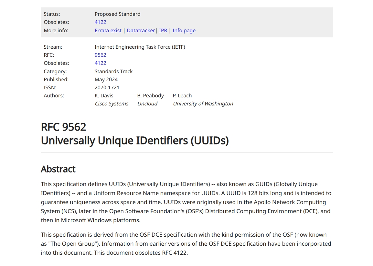
Task: Select author name K. Davis
Action: [x=104, y=95]
